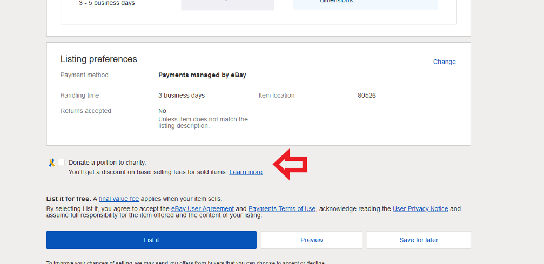This screenshot has width=544, height=264.
Task: Click the Save for later button
Action: point(419,240)
